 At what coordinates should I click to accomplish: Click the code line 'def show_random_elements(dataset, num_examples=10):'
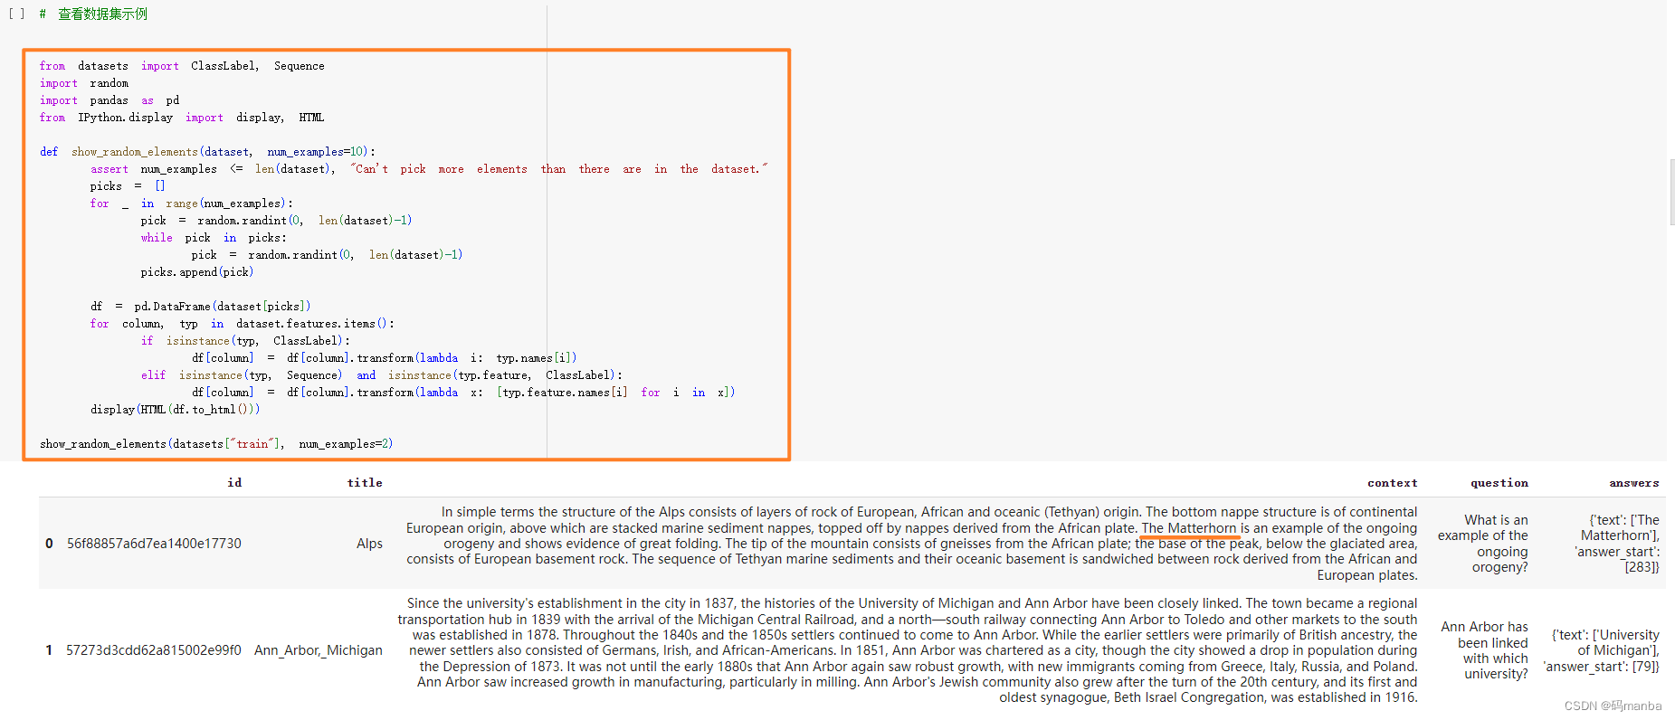[207, 152]
